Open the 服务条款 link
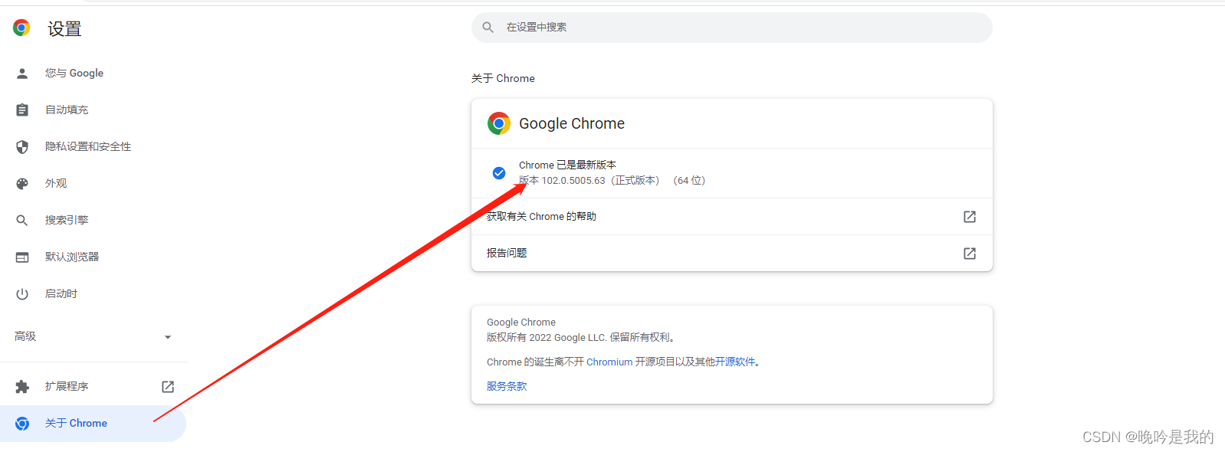The image size is (1225, 452). pos(507,387)
